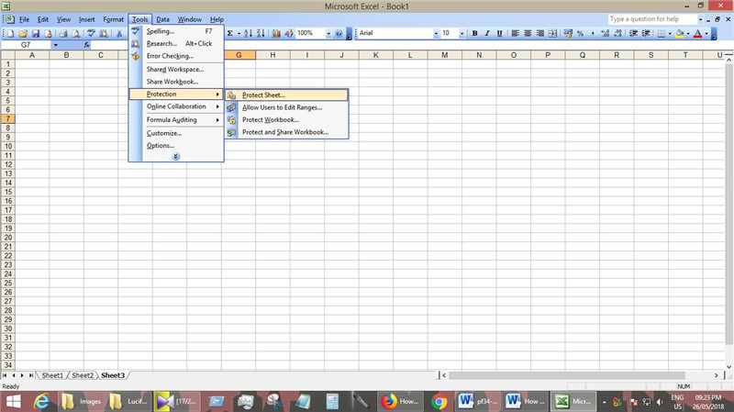Click Font Color red A swatch
Viewport: 734px width, 412px height.
pos(697,33)
